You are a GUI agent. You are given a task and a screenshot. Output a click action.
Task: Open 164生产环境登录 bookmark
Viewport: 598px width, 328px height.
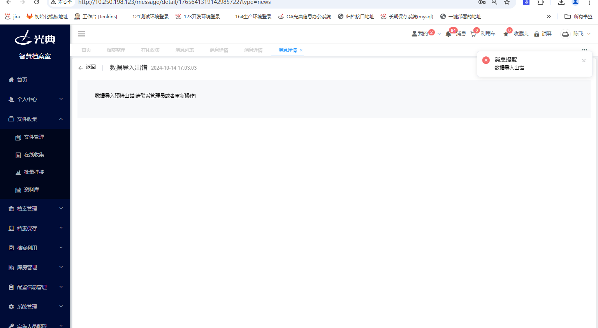[253, 16]
